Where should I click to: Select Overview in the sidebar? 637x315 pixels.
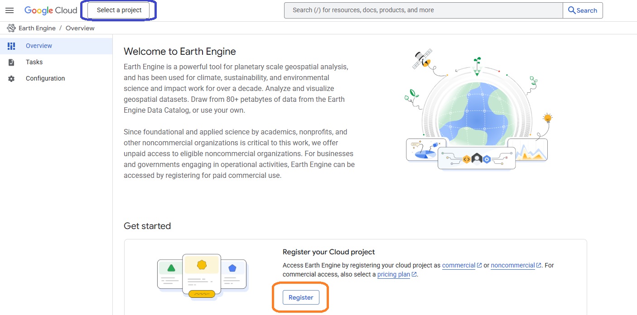coord(56,46)
